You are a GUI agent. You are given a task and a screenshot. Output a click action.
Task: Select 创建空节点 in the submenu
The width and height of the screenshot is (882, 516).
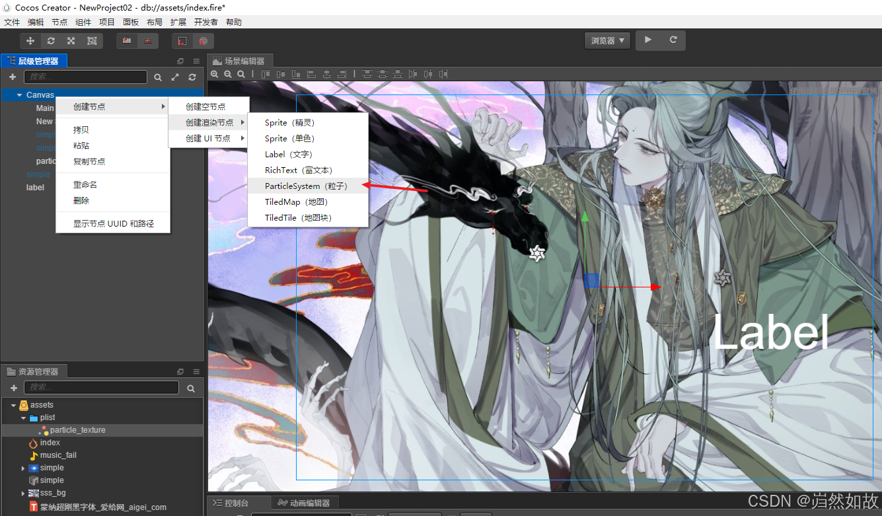pos(209,106)
